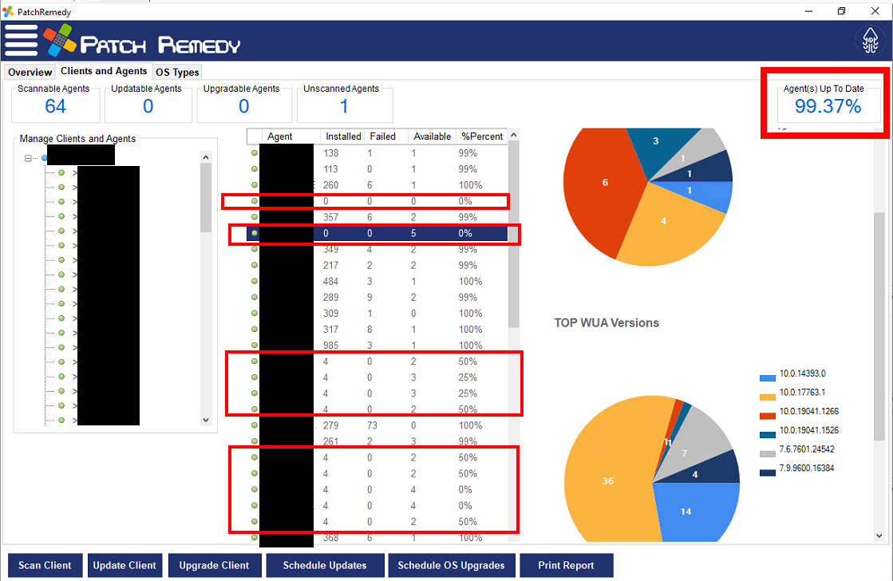Select the Clients and Agents tab
893x581 pixels.
(104, 71)
